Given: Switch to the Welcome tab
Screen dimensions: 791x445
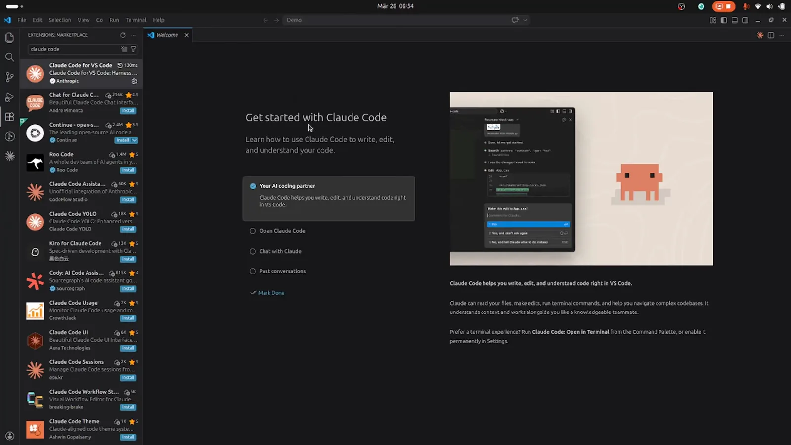Looking at the screenshot, I should (x=167, y=35).
